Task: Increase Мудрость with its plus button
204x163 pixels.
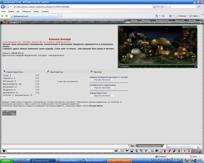Action: [38, 90]
